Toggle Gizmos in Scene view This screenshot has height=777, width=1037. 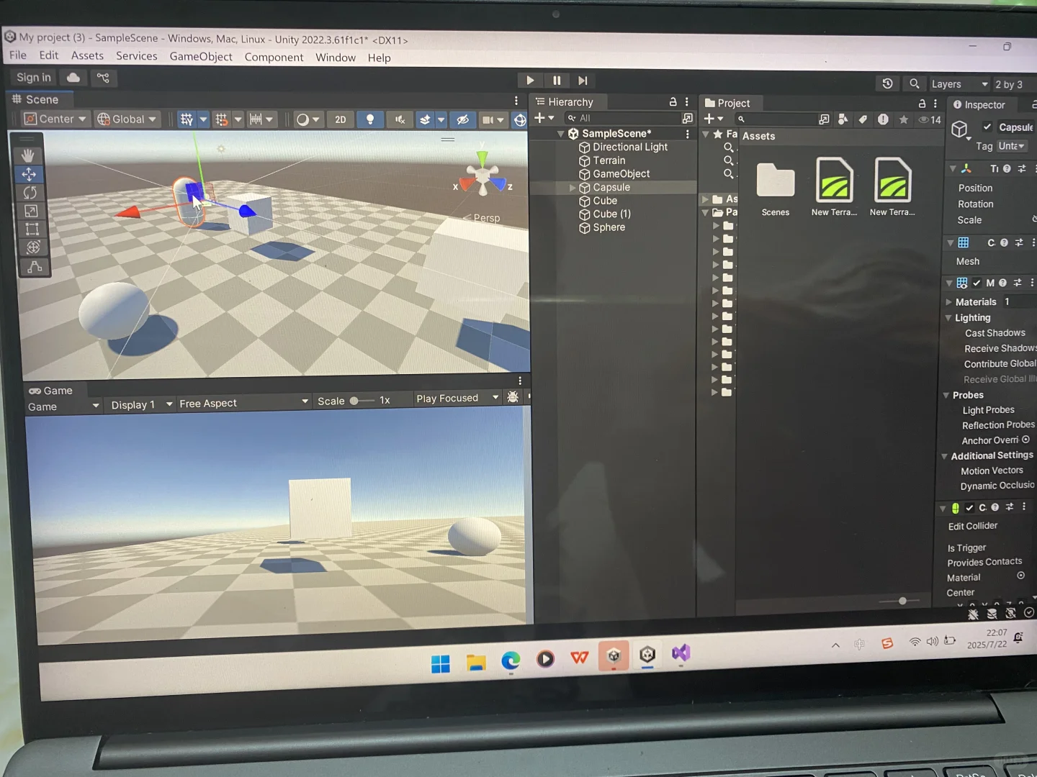click(x=519, y=120)
